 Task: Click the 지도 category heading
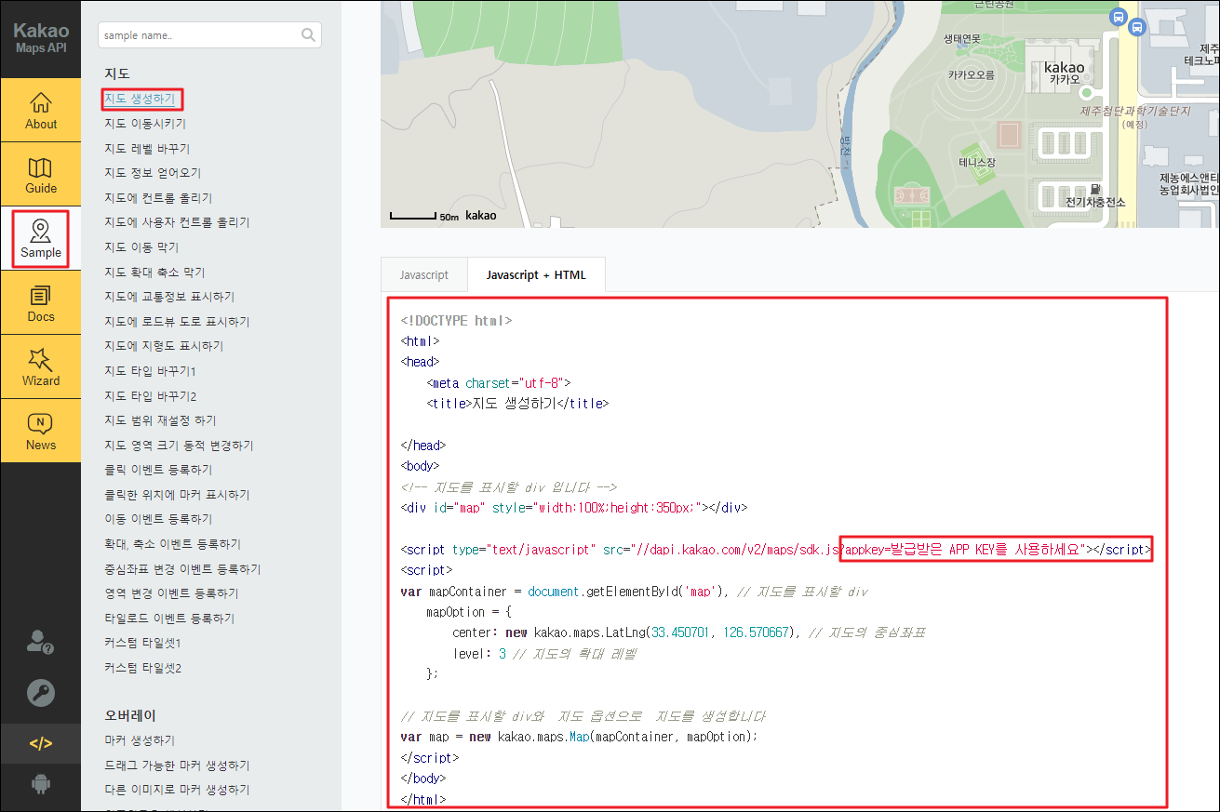117,73
